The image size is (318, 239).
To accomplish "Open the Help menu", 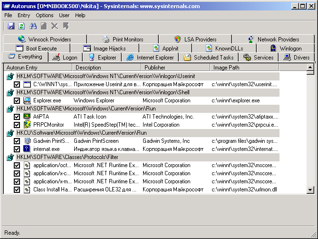I will point(80,15).
